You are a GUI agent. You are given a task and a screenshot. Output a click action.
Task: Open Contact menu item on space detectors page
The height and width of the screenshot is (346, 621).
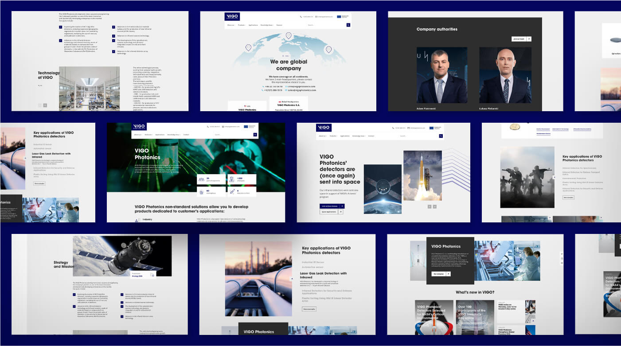tap(371, 136)
